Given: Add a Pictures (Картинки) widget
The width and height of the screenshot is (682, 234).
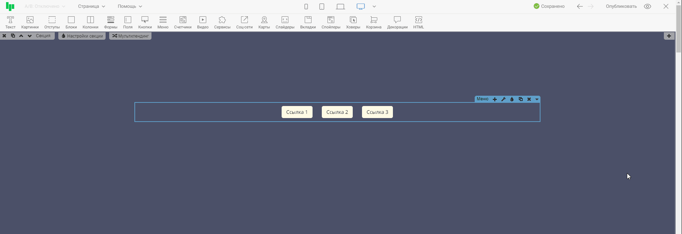Looking at the screenshot, I should point(30,22).
